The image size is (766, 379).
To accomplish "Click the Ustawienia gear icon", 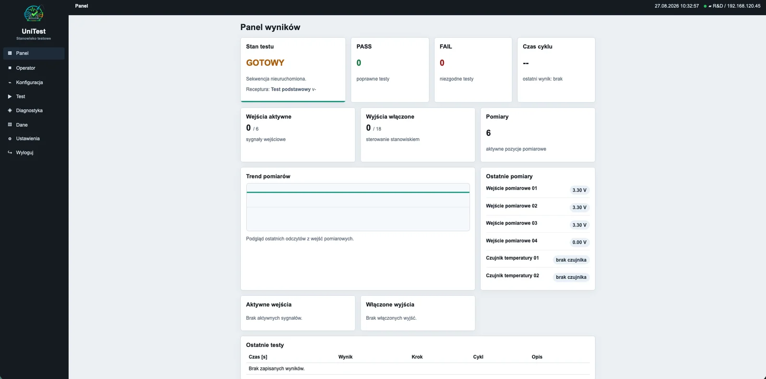I will [10, 139].
